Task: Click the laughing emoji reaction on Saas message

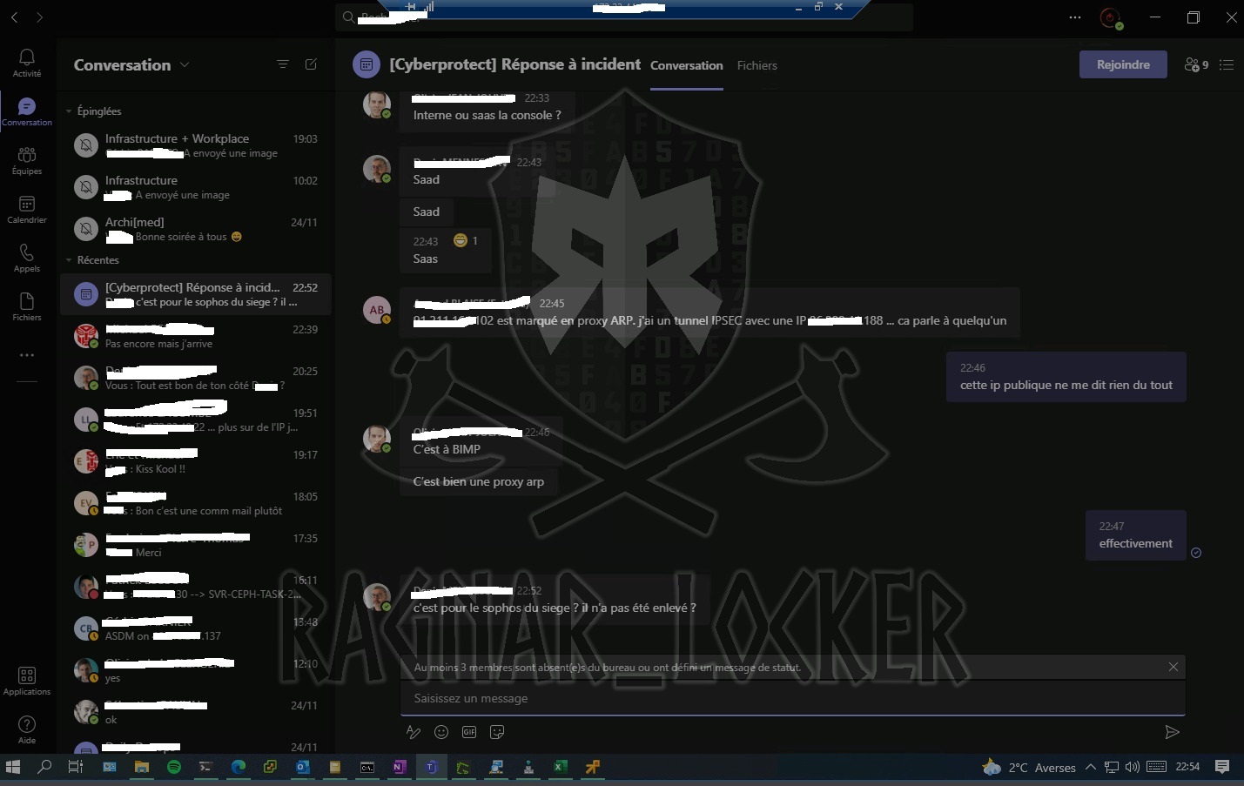Action: coord(461,240)
